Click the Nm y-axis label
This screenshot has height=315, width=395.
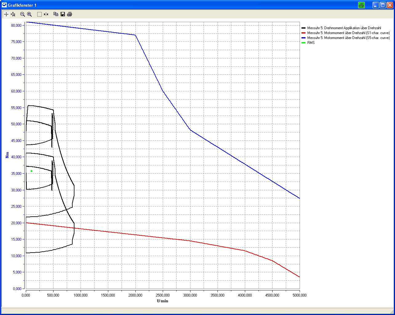click(x=7, y=155)
